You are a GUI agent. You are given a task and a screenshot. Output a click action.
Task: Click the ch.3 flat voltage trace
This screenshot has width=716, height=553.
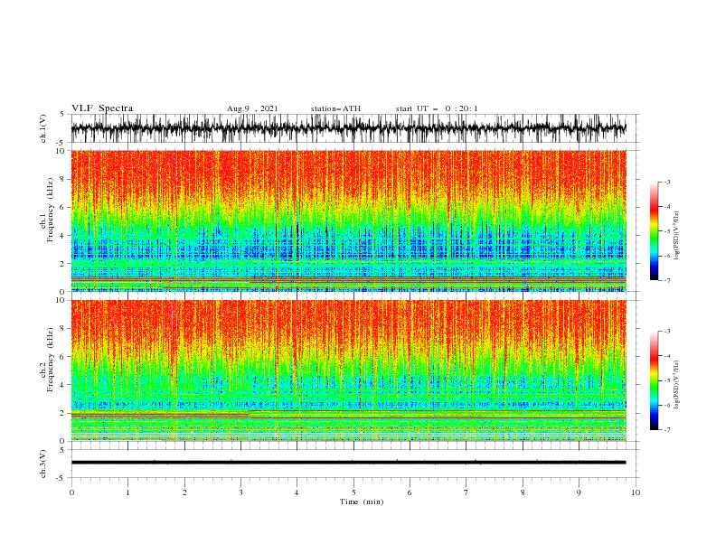click(348, 463)
